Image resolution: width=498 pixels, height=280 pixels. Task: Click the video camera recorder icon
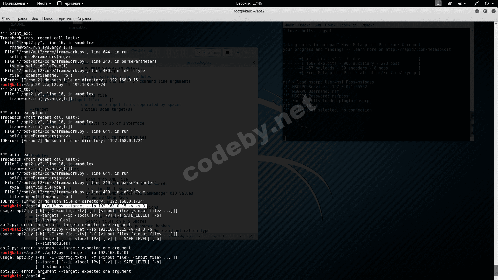(x=450, y=3)
